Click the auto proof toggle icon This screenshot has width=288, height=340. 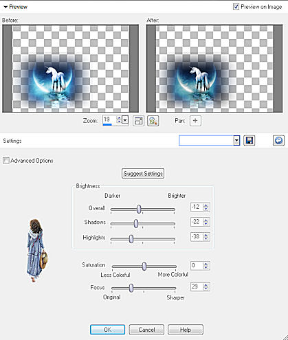point(153,121)
